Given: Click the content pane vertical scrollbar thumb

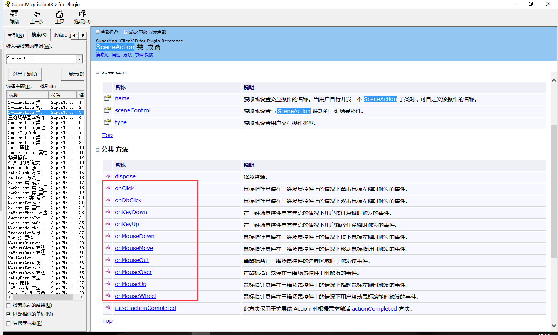Looking at the screenshot, I should [x=554, y=191].
